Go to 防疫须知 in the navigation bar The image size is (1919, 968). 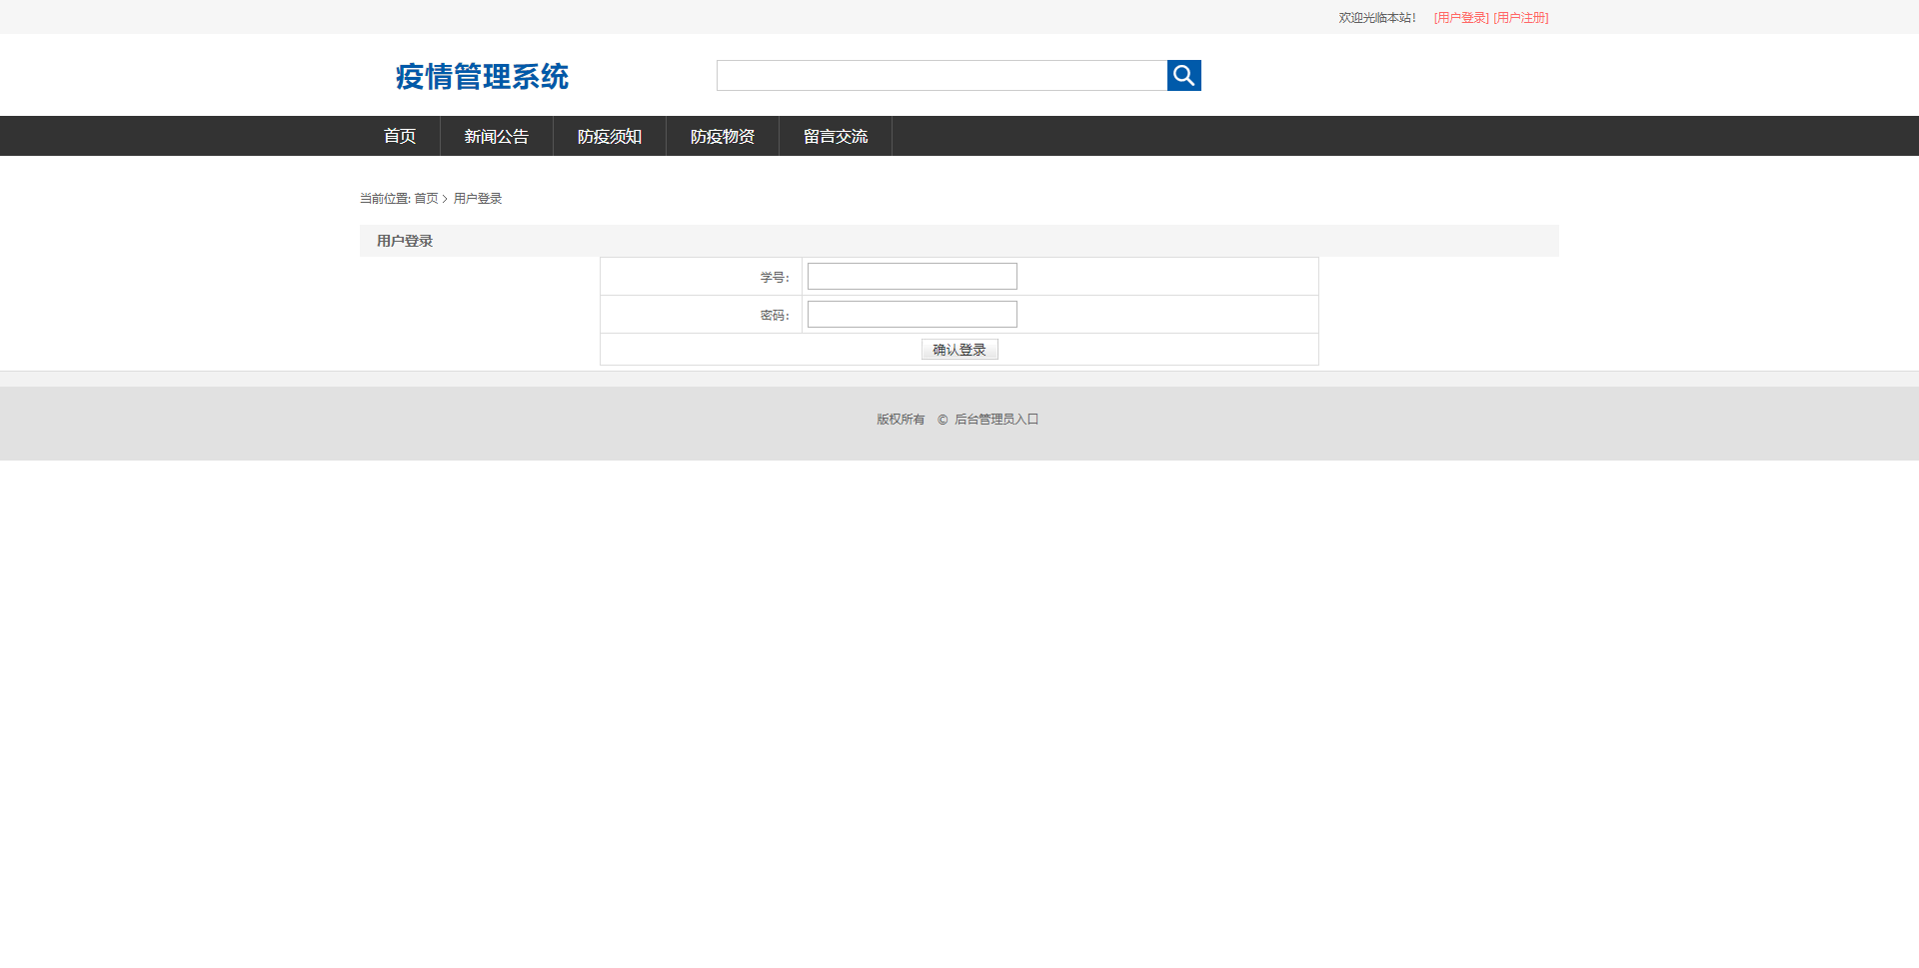610,136
